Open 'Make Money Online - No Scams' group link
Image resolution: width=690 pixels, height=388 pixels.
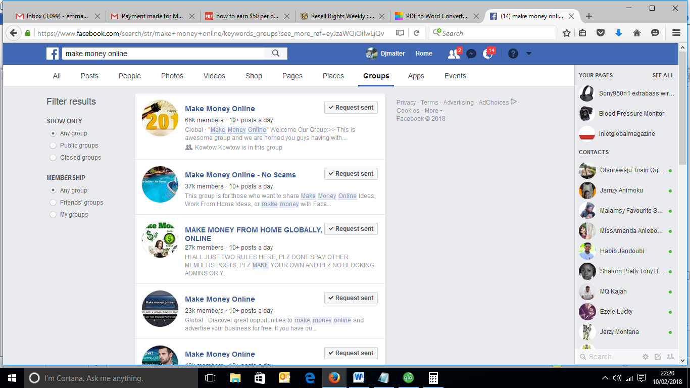[240, 175]
